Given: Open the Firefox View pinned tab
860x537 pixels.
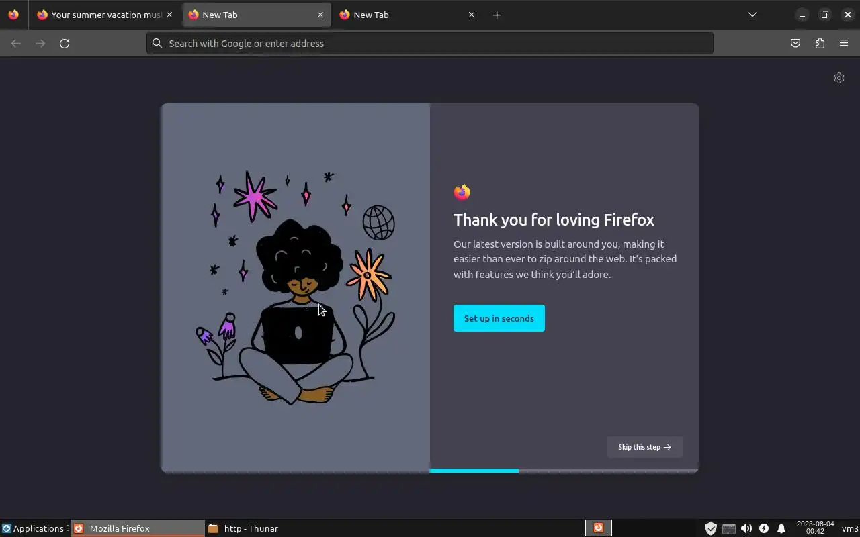Looking at the screenshot, I should pos(13,15).
